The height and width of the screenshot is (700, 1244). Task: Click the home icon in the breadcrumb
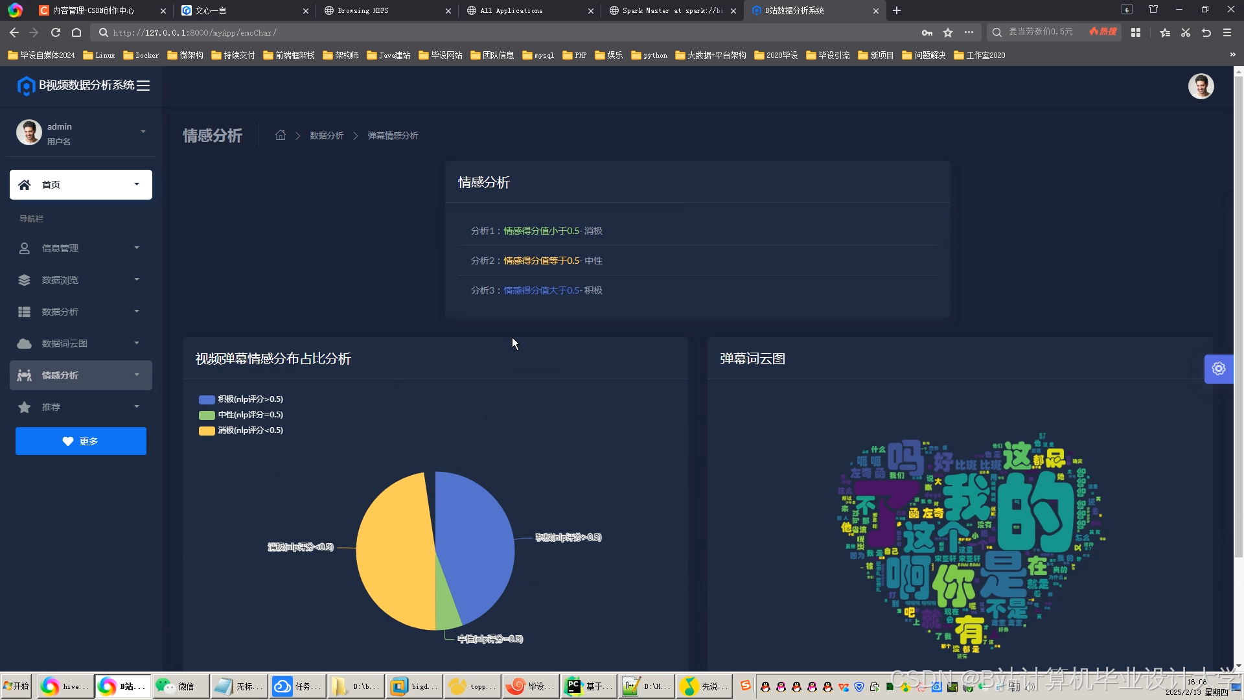click(281, 135)
